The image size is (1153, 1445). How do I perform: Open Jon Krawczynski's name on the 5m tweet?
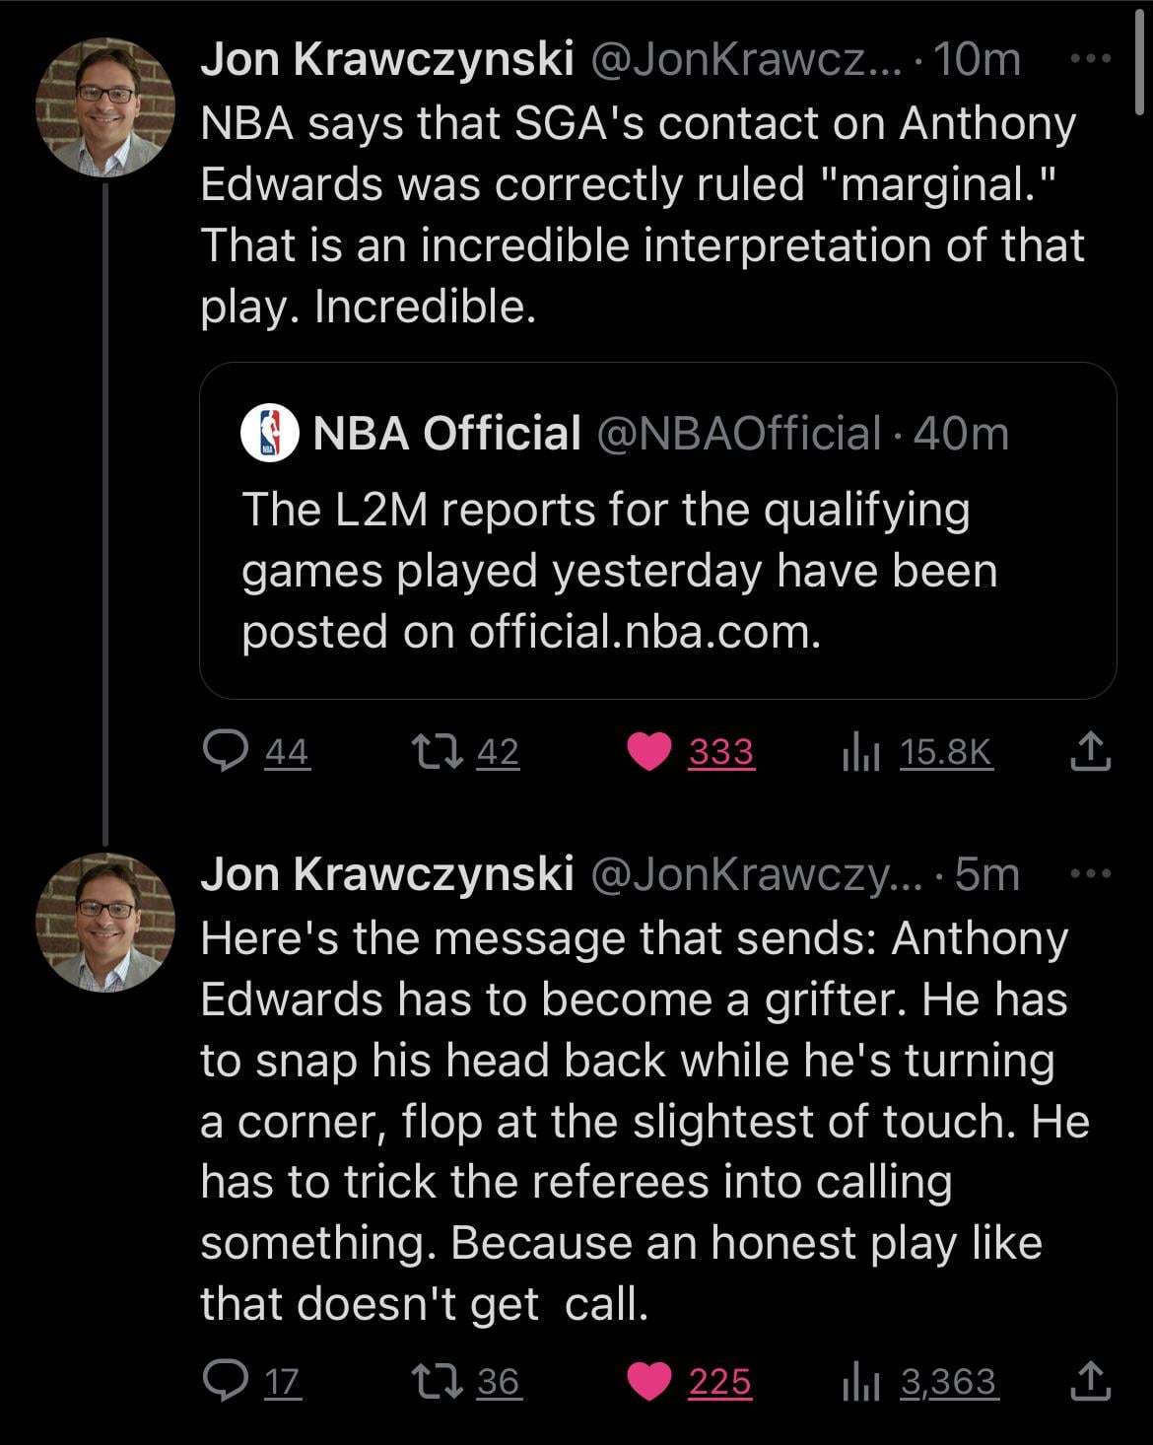coord(387,874)
